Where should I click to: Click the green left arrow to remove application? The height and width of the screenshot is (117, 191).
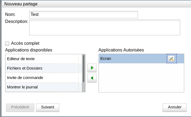(x=92, y=78)
